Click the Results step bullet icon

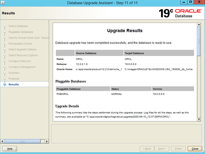point(4,84)
